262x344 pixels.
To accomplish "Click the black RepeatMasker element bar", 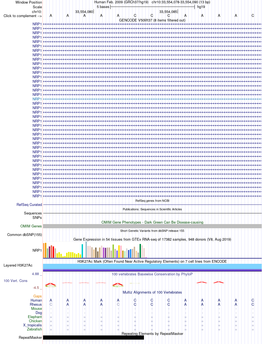I will [x=93, y=338].
